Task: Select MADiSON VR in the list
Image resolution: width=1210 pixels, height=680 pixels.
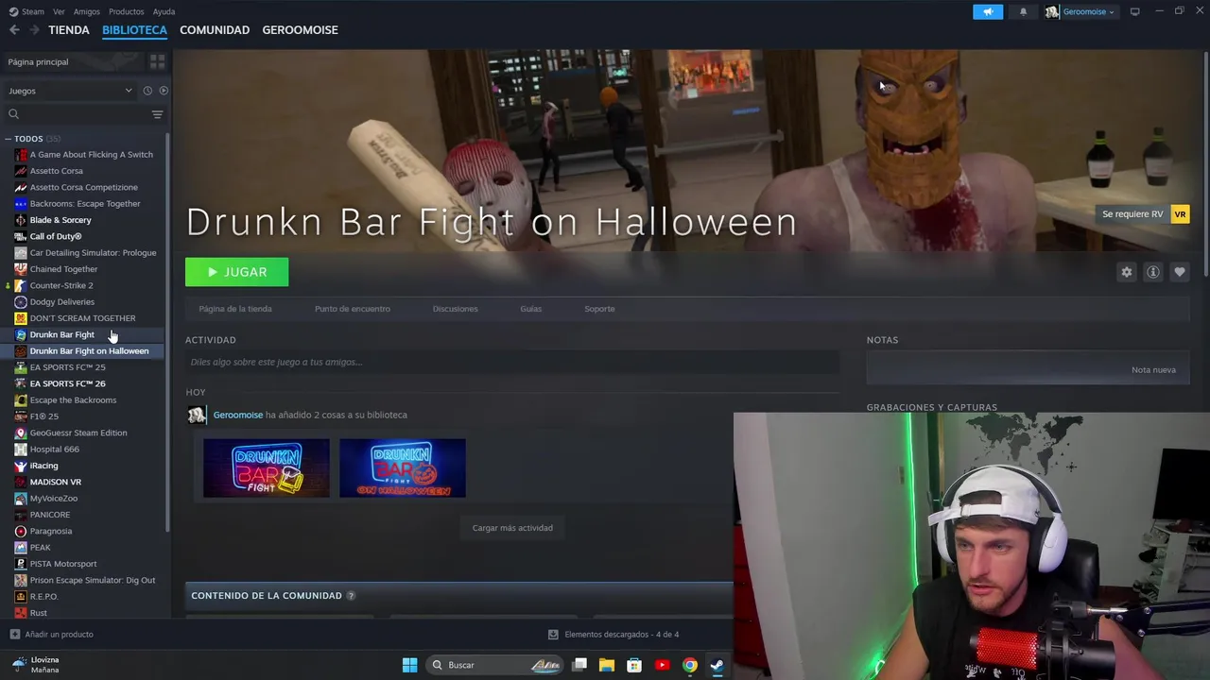Action: 55,482
